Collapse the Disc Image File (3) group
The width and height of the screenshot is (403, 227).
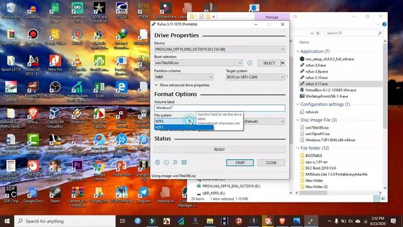298,120
